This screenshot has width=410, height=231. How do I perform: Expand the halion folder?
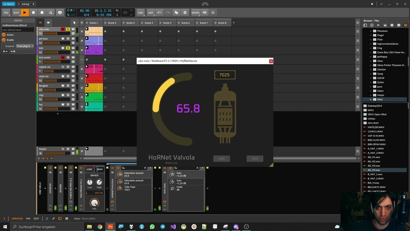(x=371, y=91)
